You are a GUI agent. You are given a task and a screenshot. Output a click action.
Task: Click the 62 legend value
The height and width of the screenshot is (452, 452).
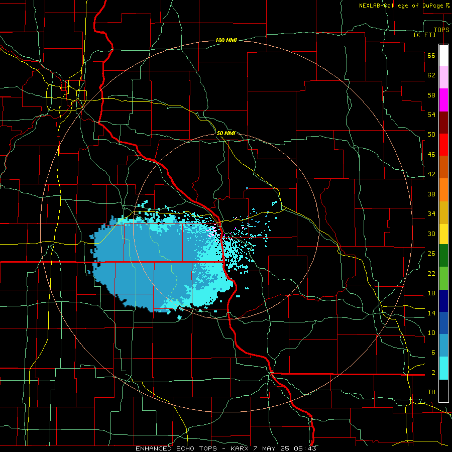click(x=431, y=75)
